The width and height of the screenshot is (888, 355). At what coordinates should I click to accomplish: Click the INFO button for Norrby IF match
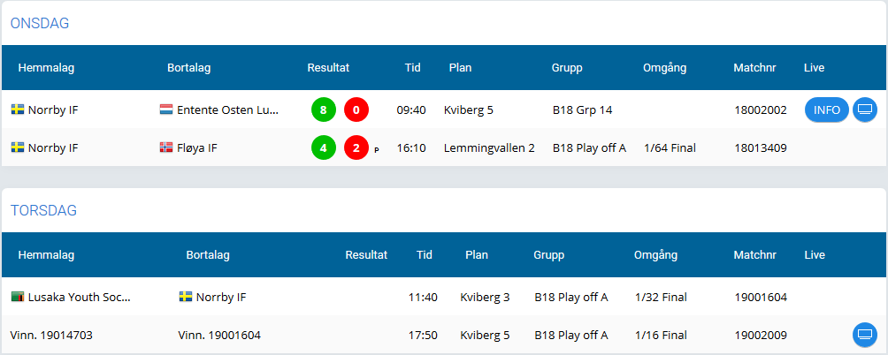pyautogui.click(x=826, y=110)
